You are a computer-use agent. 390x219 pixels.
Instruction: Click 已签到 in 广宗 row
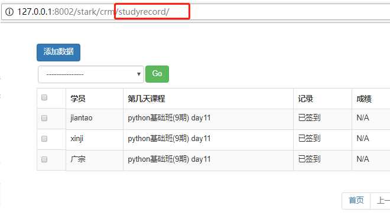pyautogui.click(x=309, y=159)
